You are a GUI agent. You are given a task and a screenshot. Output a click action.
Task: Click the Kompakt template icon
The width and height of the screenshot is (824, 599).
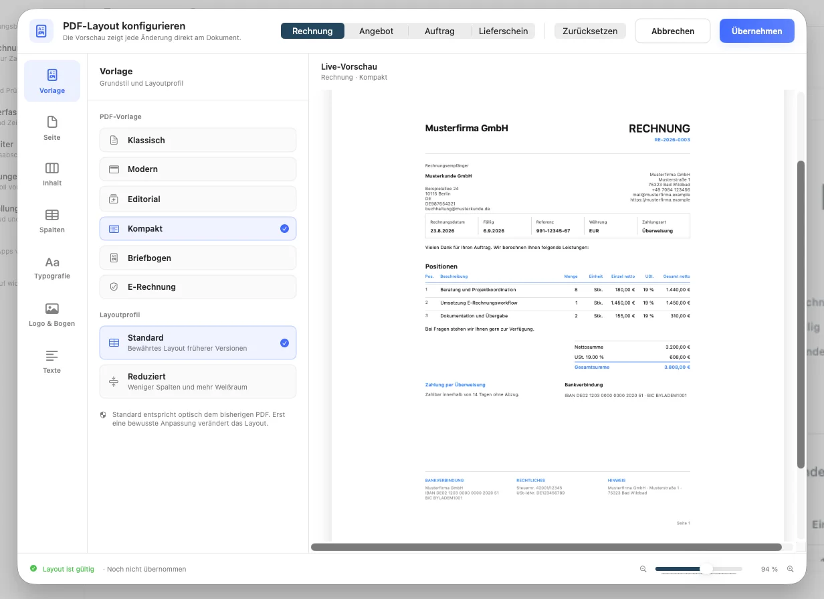pyautogui.click(x=114, y=229)
